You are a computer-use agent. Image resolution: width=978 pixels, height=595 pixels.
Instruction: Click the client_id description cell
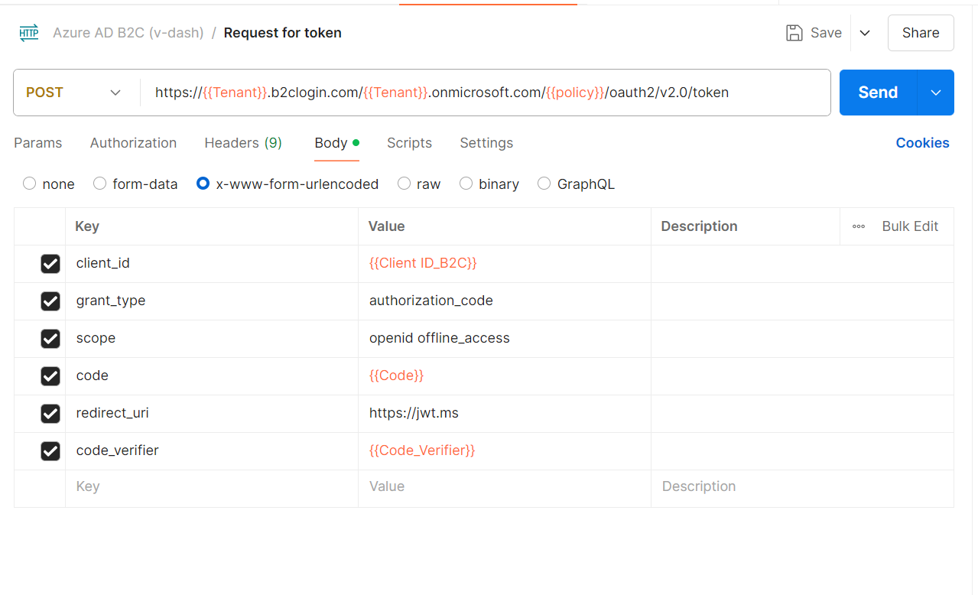(802, 264)
